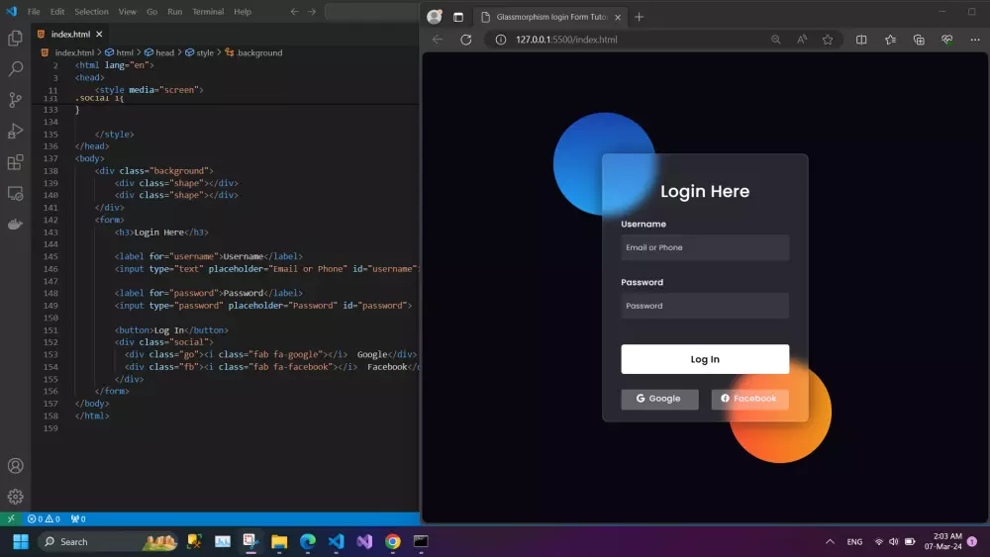Click the Facebook sign-in button
Screen dimensions: 990x557
coord(749,399)
